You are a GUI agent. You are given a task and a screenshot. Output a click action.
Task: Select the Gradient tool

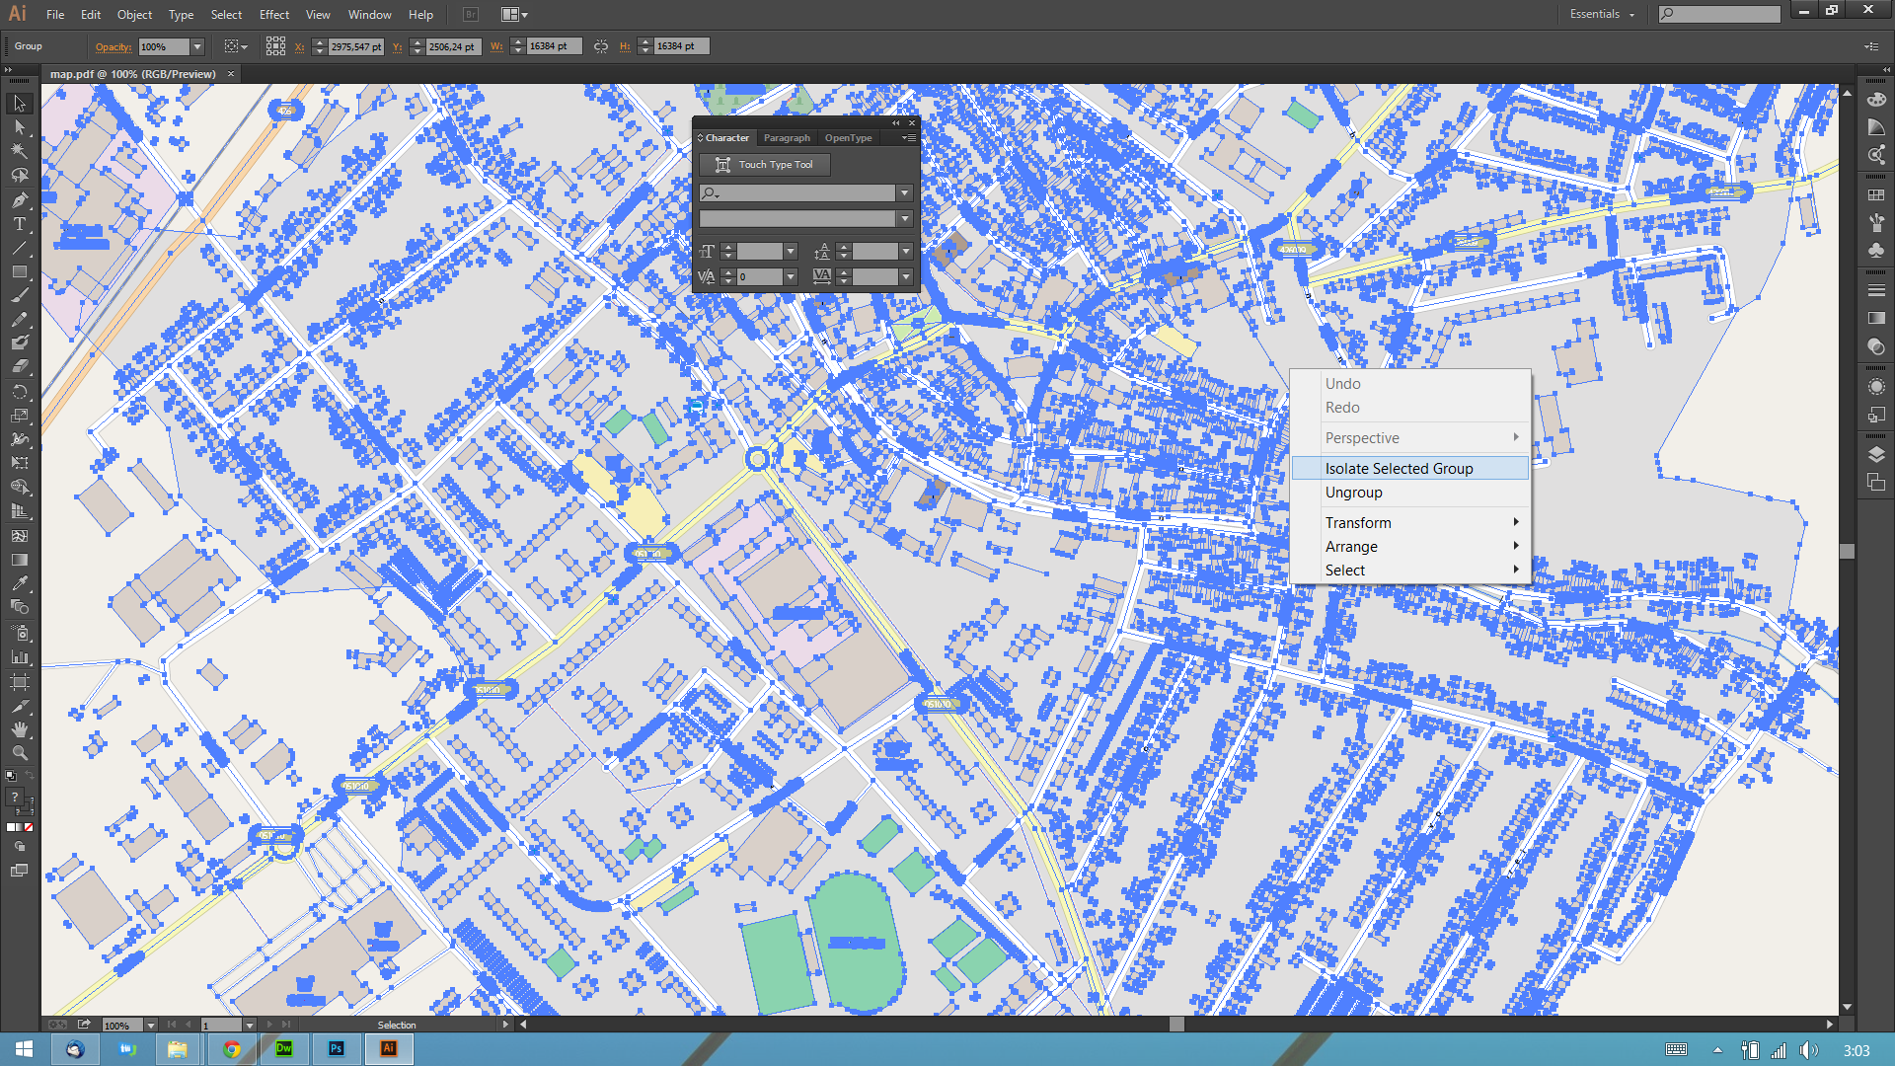click(20, 560)
